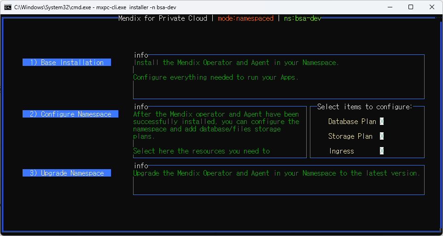The image size is (443, 236).
Task: Click the 'mode:namespaced' header text
Action: [245, 18]
